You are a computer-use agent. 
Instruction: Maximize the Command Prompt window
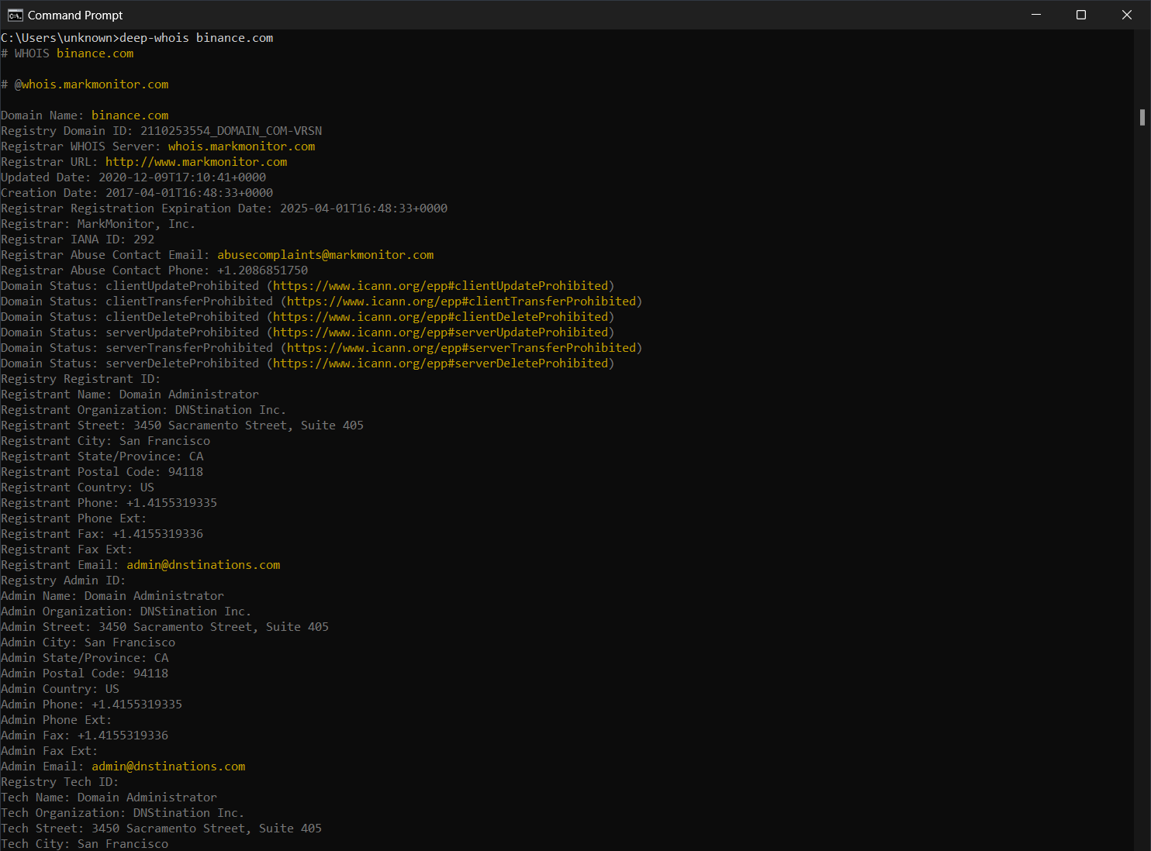(x=1081, y=14)
